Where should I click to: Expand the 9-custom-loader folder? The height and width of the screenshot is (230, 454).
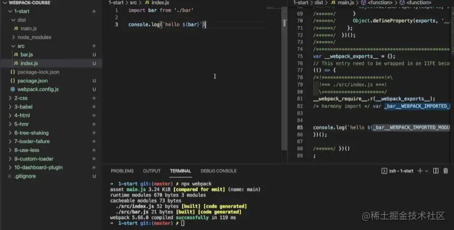coord(10,159)
